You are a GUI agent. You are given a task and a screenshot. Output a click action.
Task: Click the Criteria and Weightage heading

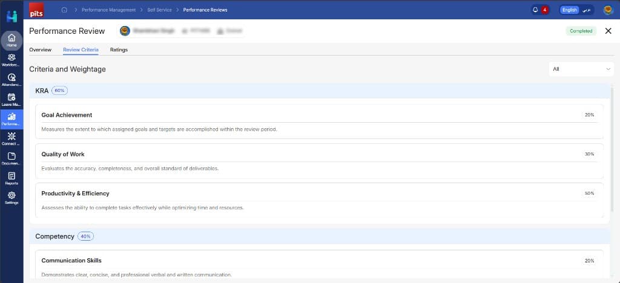point(67,69)
